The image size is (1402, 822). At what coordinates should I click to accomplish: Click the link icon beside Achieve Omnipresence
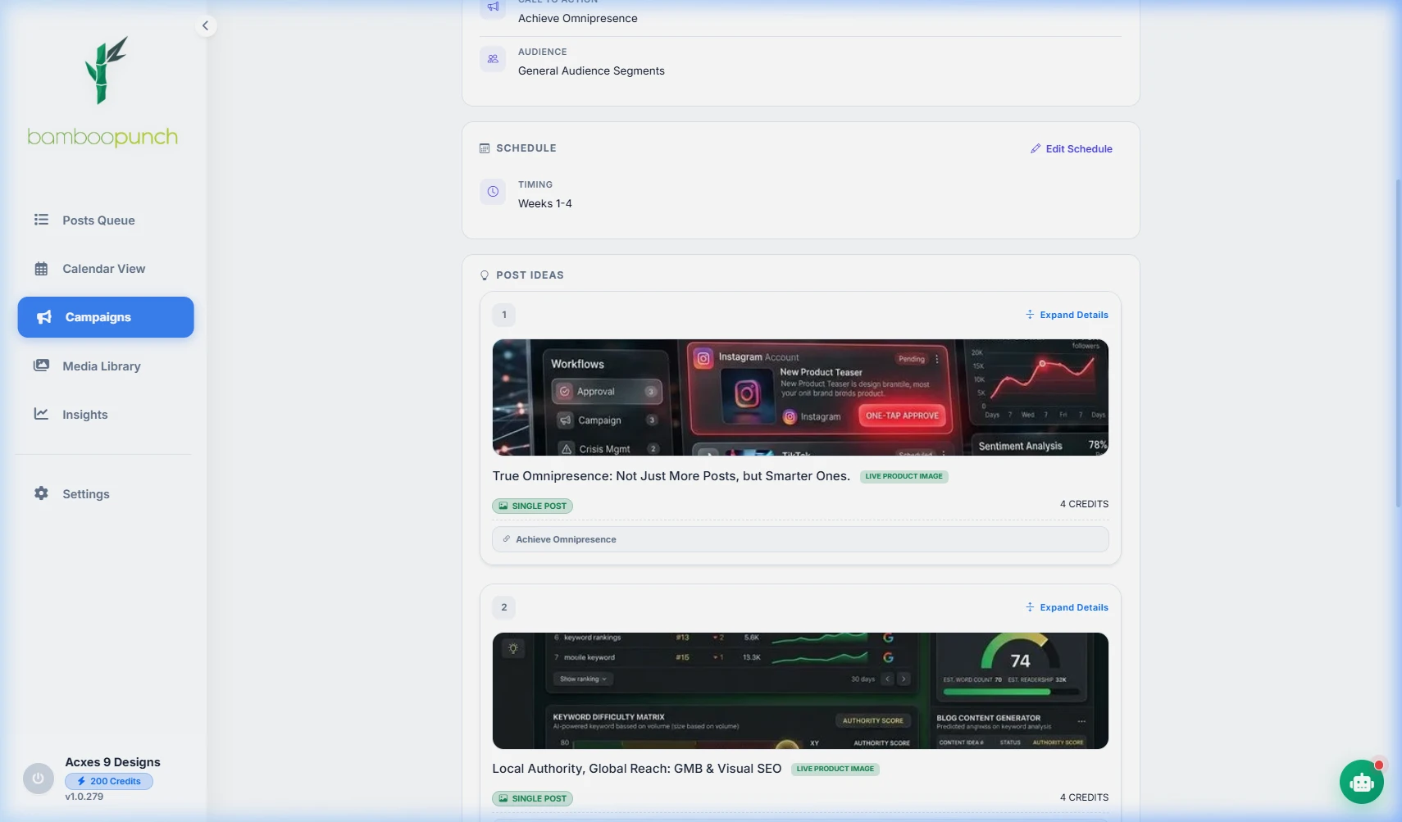pyautogui.click(x=506, y=539)
